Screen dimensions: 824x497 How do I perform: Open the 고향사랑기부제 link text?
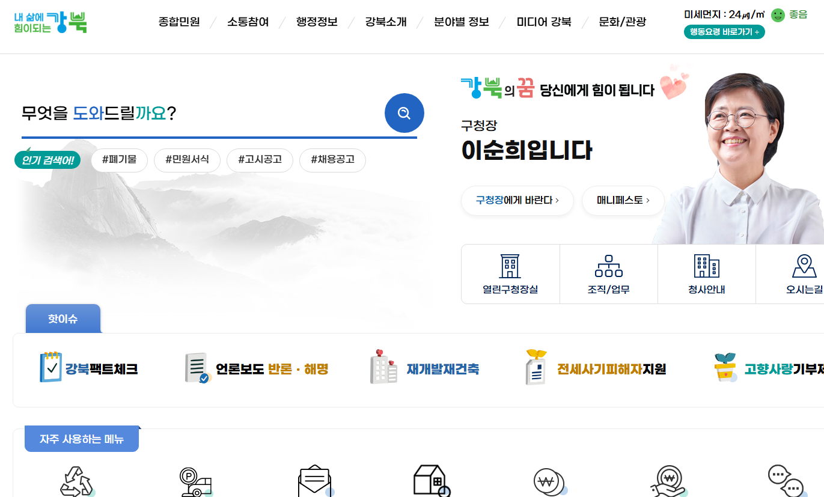784,369
